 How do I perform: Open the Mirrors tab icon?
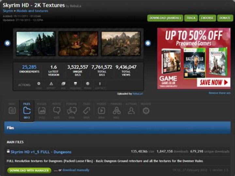(117, 111)
